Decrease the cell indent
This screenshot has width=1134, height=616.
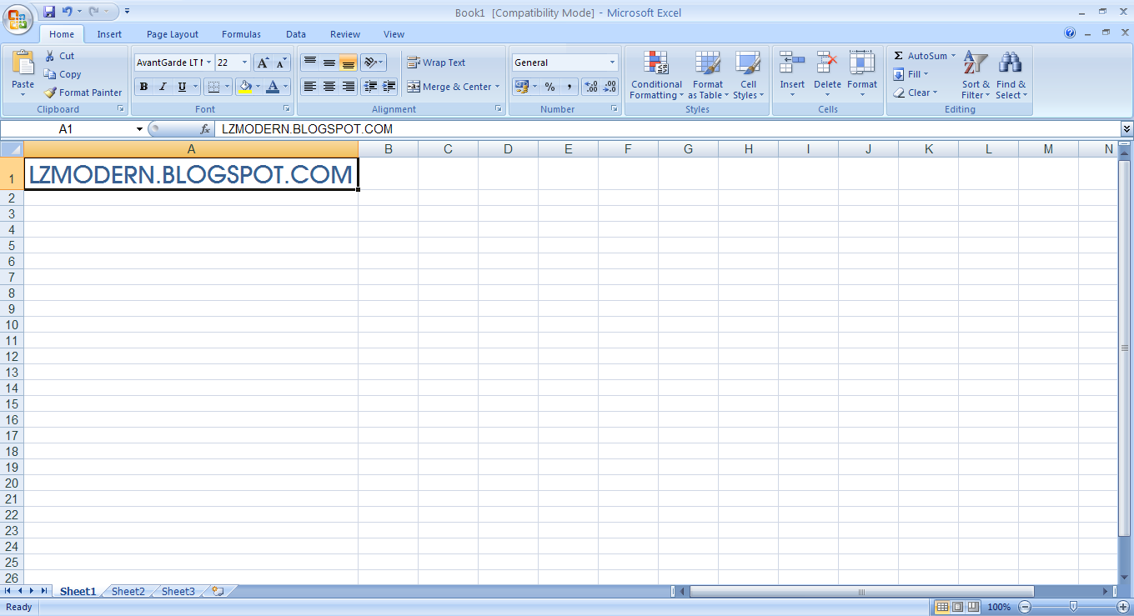click(x=370, y=87)
